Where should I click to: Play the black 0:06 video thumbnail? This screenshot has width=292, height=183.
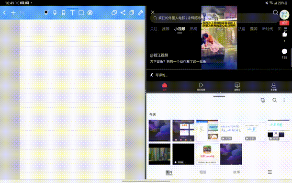coord(183,154)
